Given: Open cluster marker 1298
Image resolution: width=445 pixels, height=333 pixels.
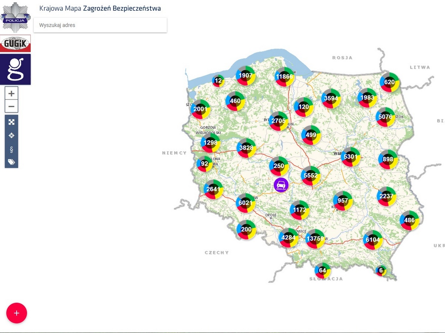Looking at the screenshot, I should pos(210,143).
